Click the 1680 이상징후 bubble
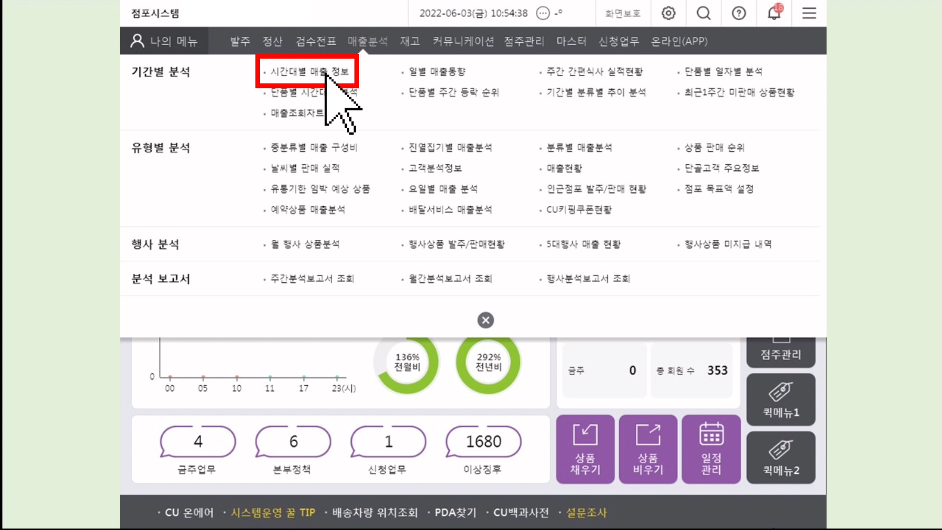Image resolution: width=942 pixels, height=530 pixels. 483,442
